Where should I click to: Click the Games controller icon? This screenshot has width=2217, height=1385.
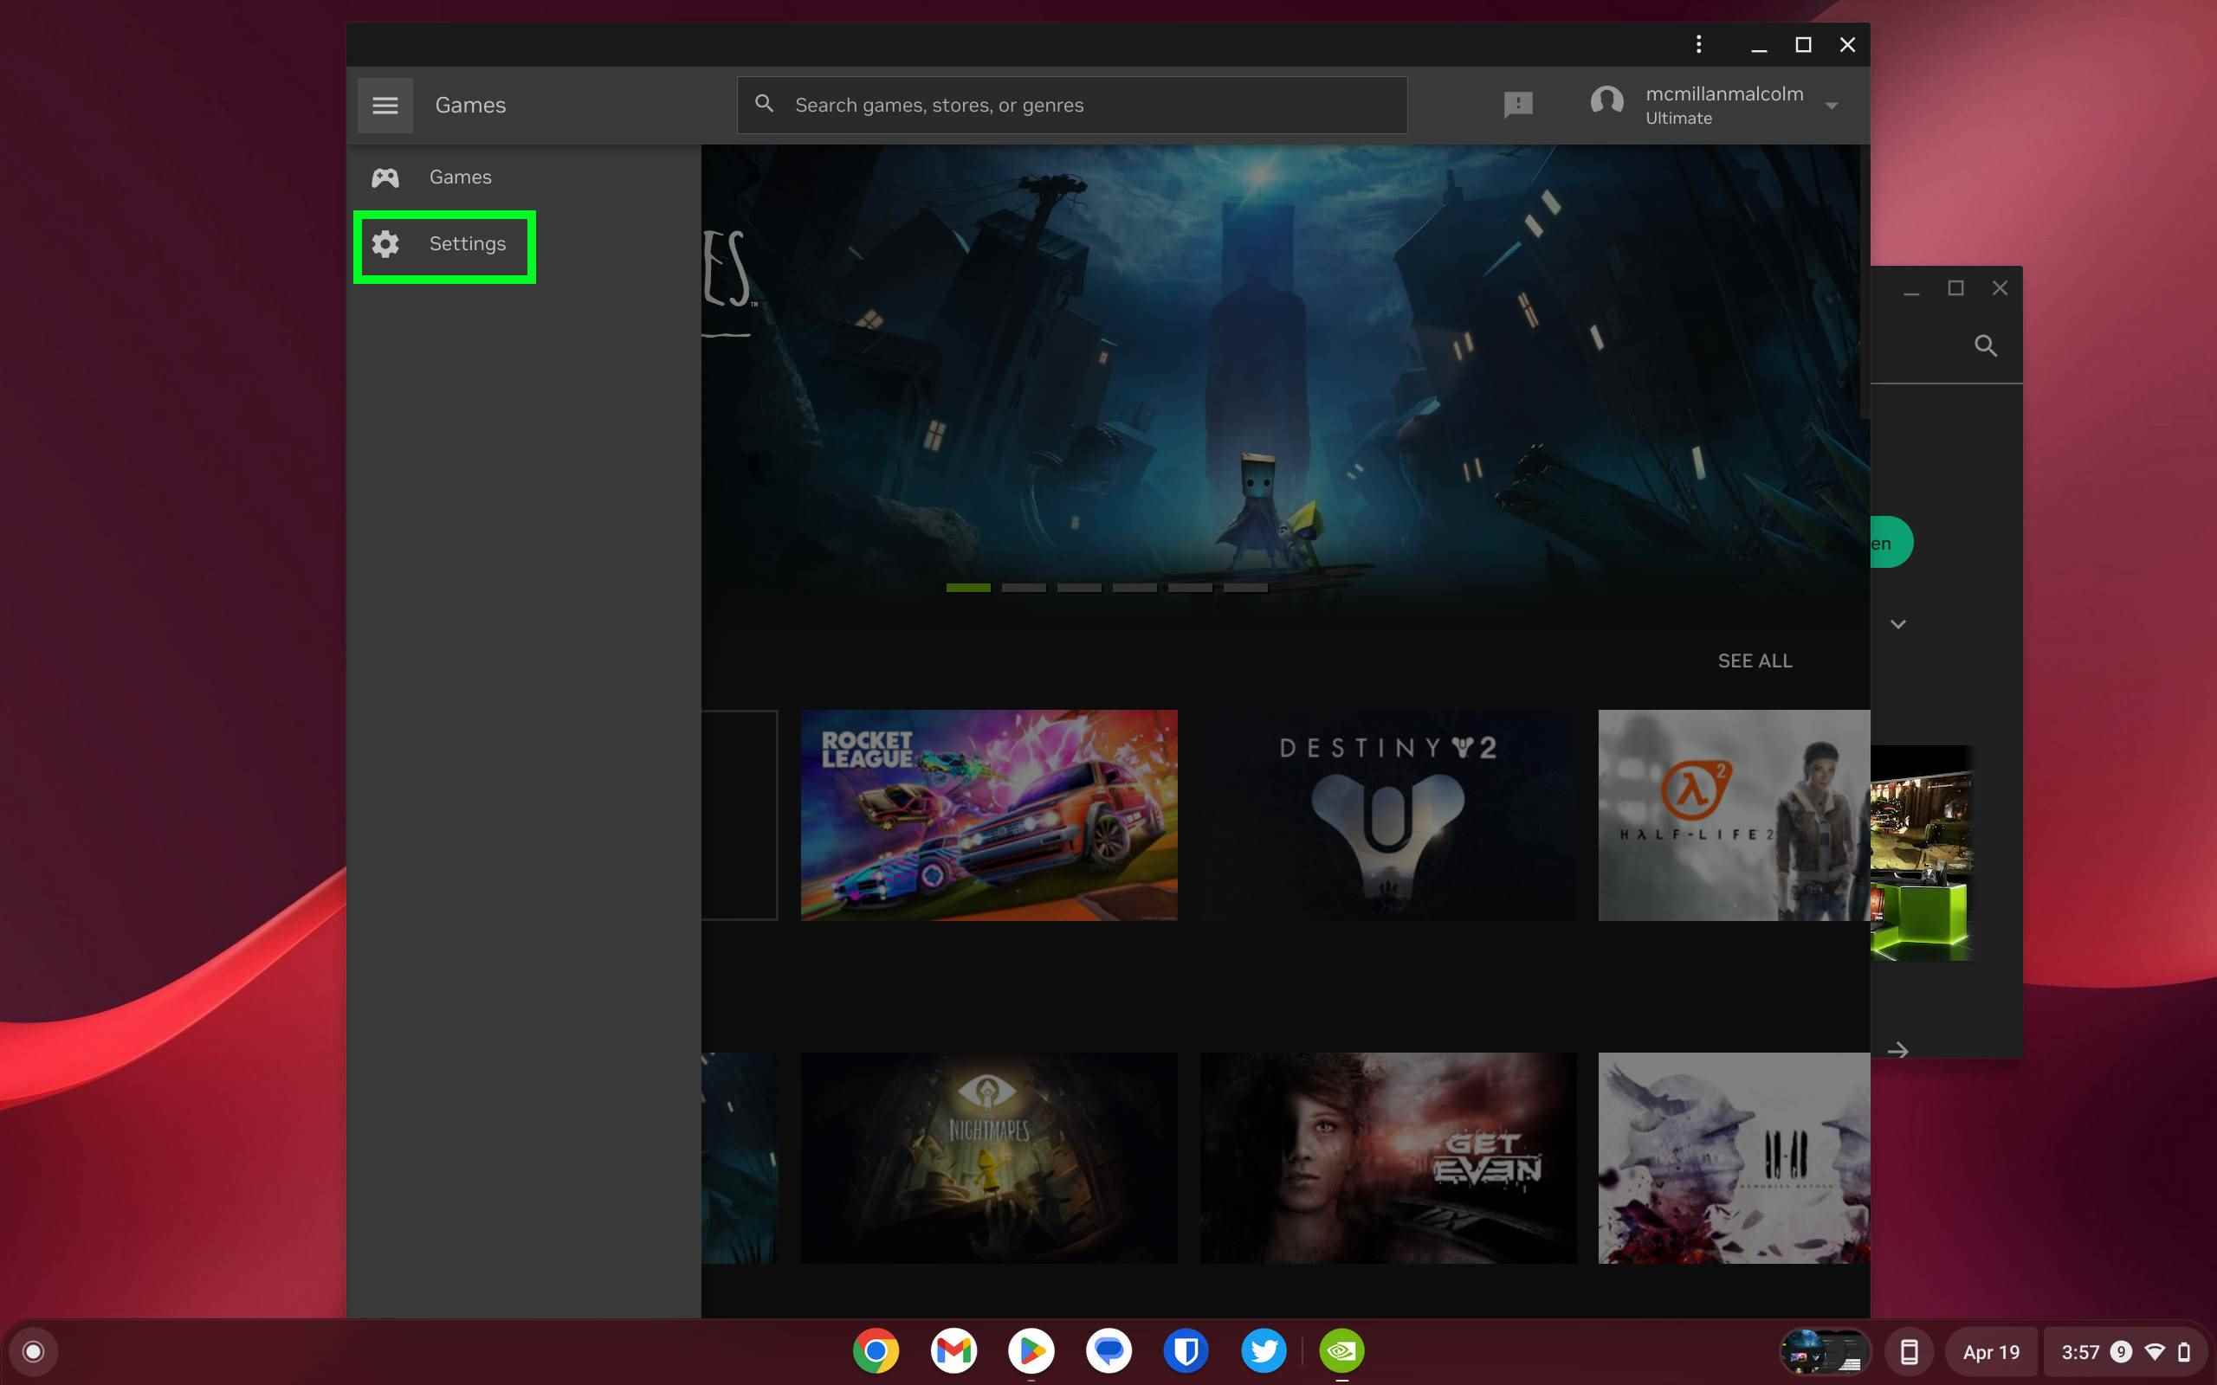pos(383,176)
